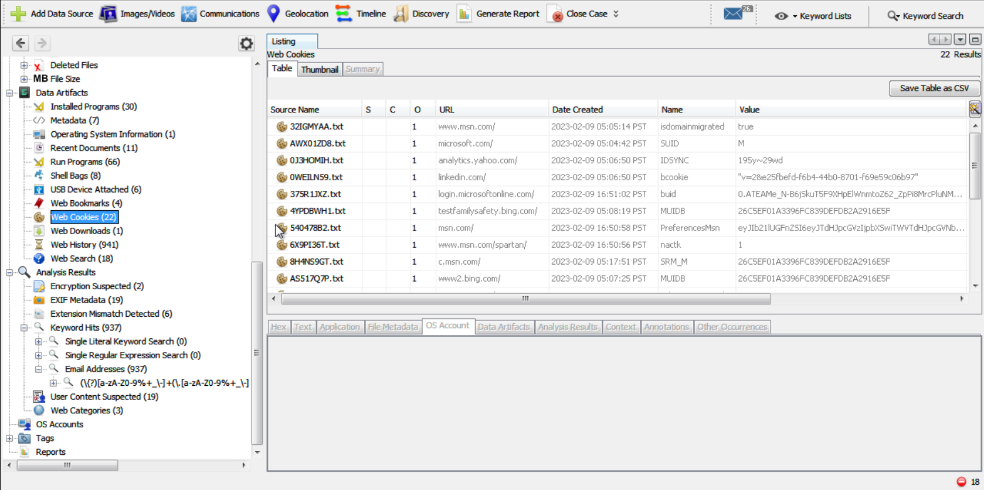984x490 pixels.
Task: Sort by Date Created column header
Action: 603,109
